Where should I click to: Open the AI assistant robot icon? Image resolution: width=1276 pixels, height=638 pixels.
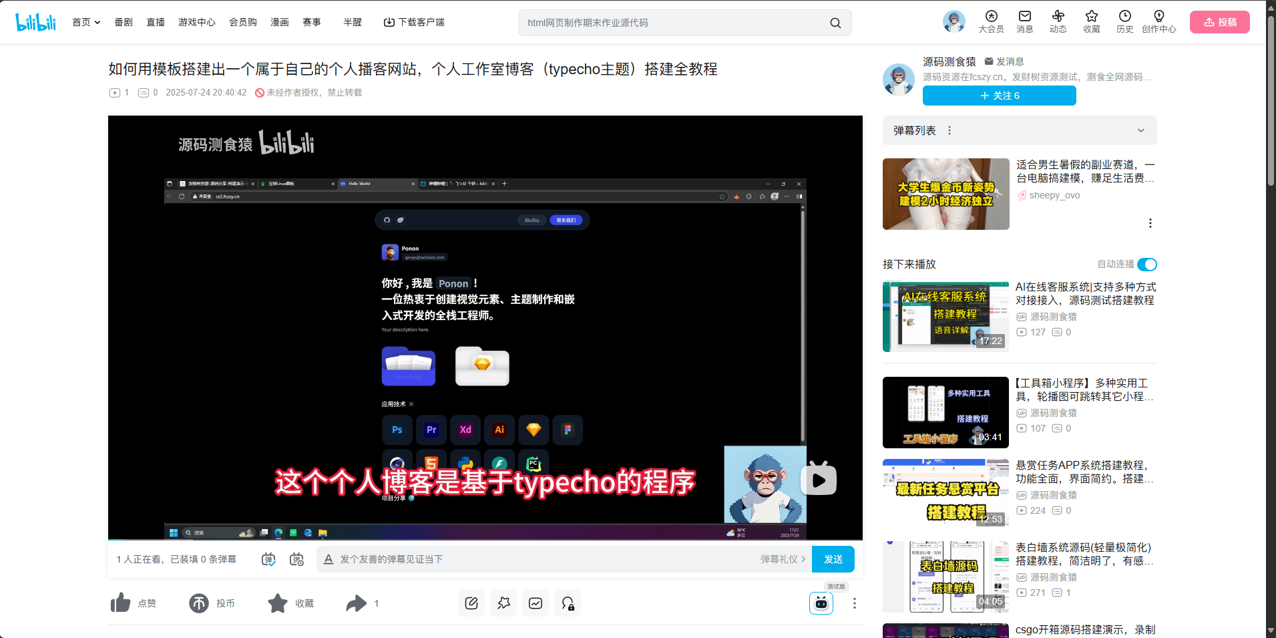click(821, 603)
